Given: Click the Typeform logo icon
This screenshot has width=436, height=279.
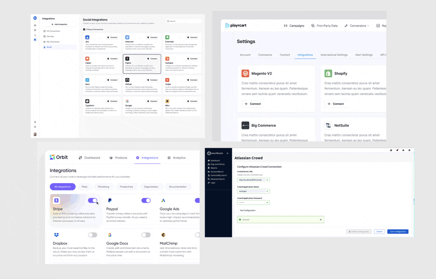Looking at the screenshot, I should point(87,102).
